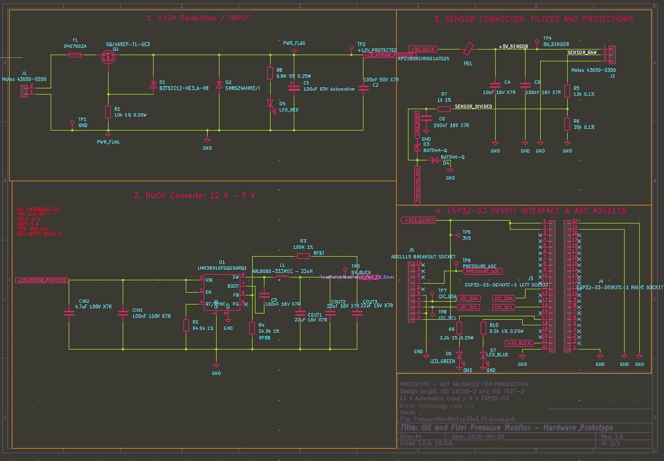Select resistor R9 symbol

coord(459,328)
